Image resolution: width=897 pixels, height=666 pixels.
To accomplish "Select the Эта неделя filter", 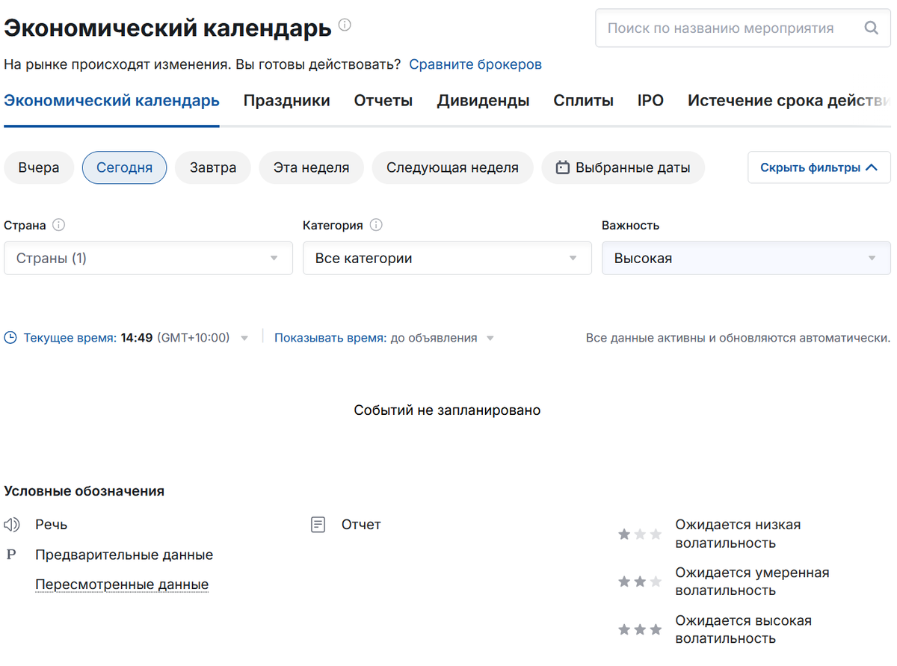I will (x=311, y=167).
